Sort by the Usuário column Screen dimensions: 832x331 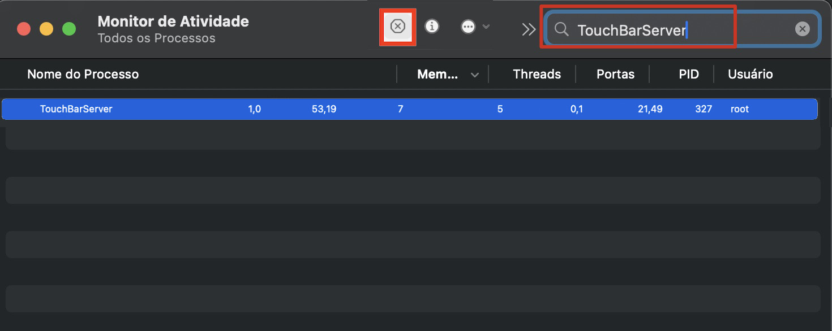[x=750, y=74]
